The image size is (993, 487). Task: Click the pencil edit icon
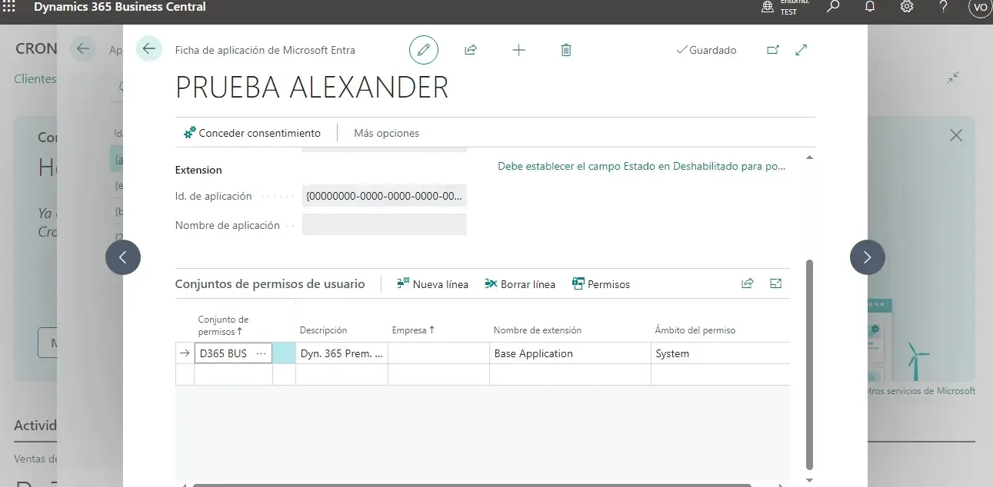423,50
